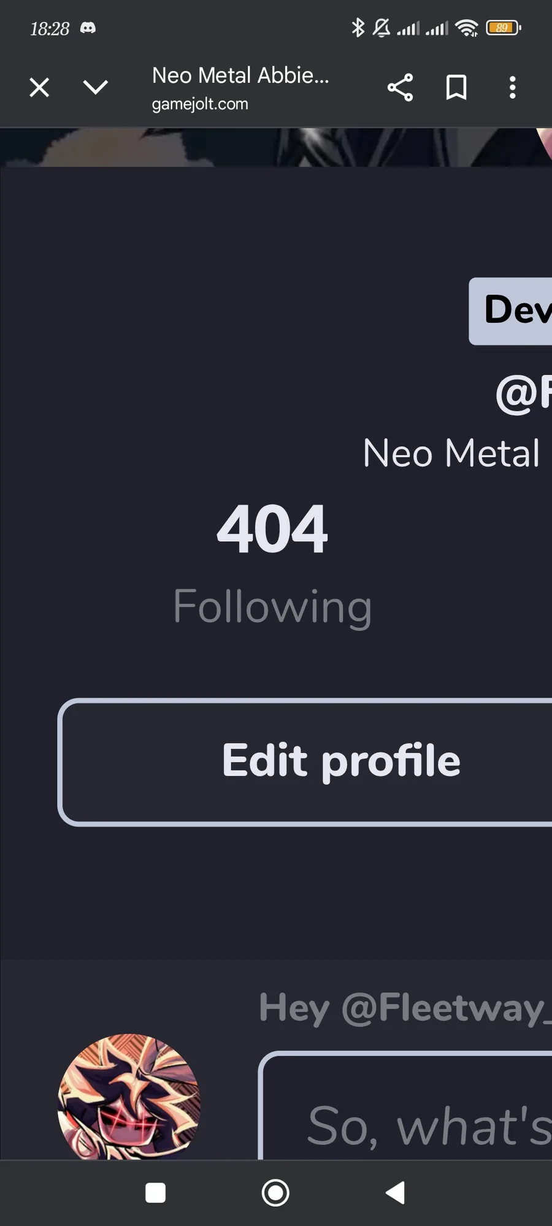Tap the gamejolt.com URL text
The height and width of the screenshot is (1226, 552).
coord(200,104)
